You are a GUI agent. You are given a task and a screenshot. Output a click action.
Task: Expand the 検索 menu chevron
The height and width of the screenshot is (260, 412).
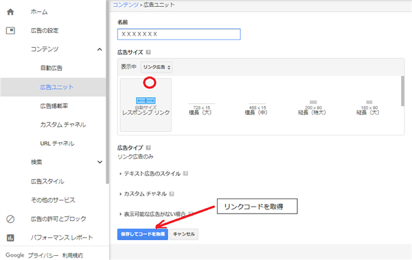coord(100,162)
